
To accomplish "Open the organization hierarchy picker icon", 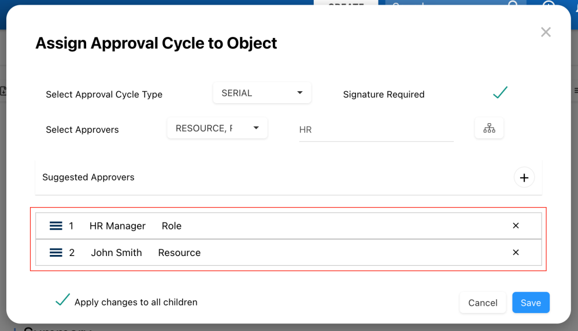I will pos(489,129).
